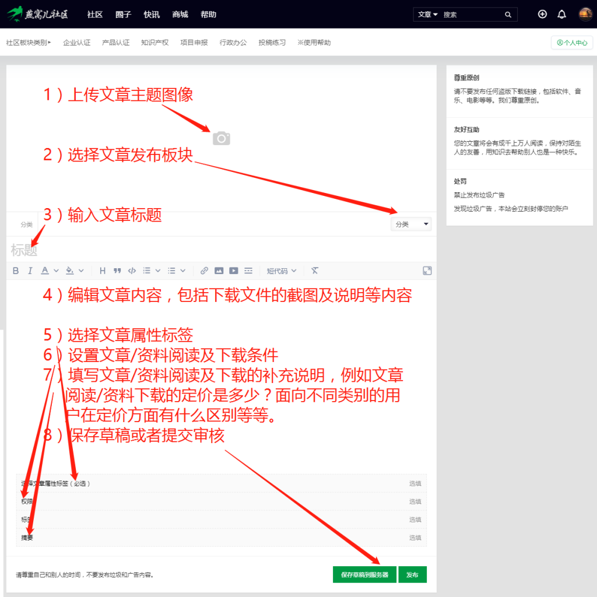Screen dimensions: 597x597
Task: Insert a video in the editor
Action: (x=234, y=271)
